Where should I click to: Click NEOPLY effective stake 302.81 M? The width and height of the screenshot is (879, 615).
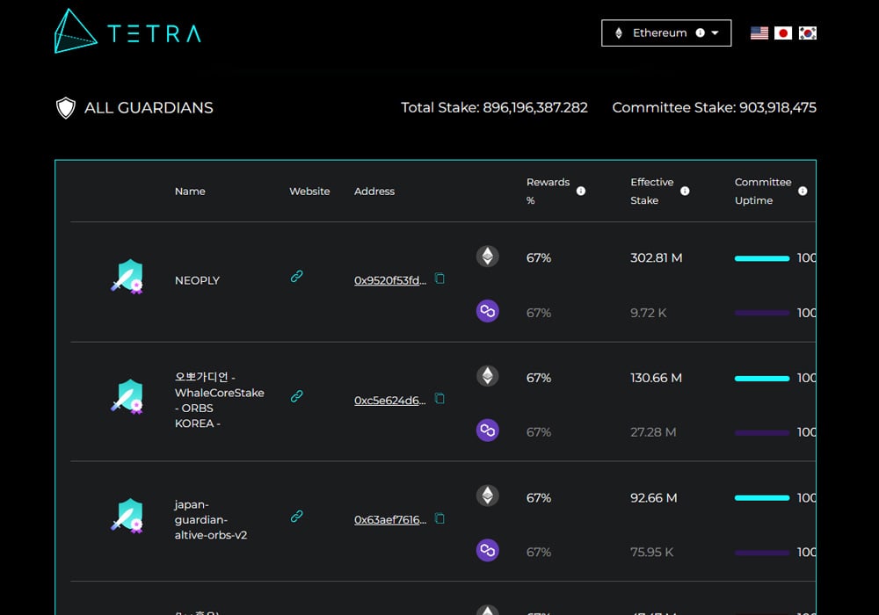[x=657, y=257]
